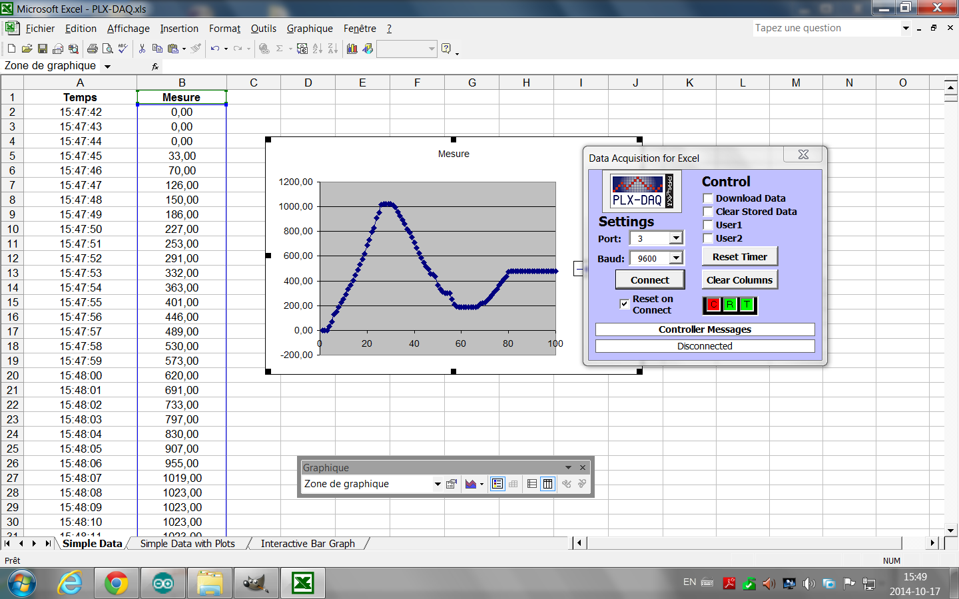Switch to Simple Data with Plots sheet
The image size is (959, 599).
(187, 544)
